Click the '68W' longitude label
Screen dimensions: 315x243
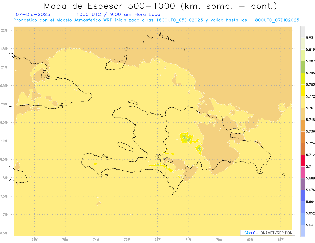(x=281, y=240)
